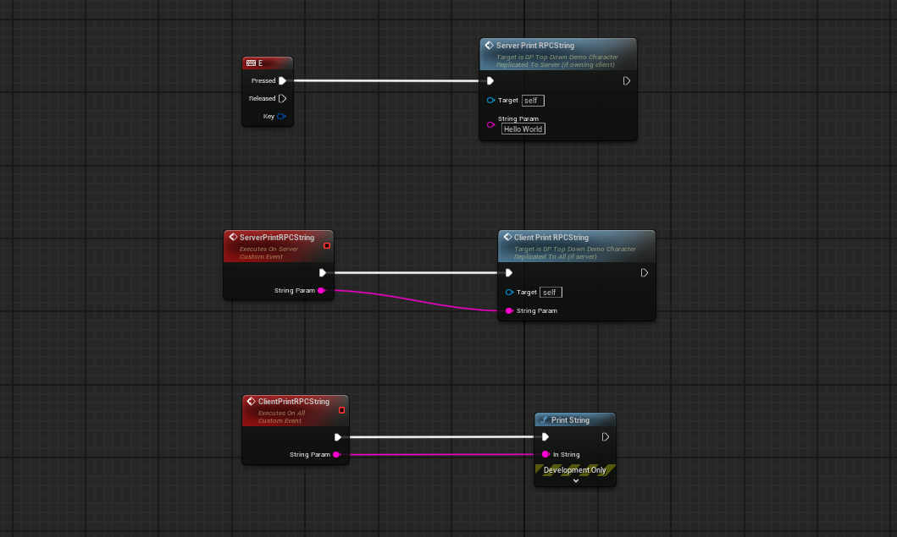Image resolution: width=897 pixels, height=537 pixels.
Task: Click the custom event icon on ServerPrintRPCString
Action: pyautogui.click(x=231, y=238)
